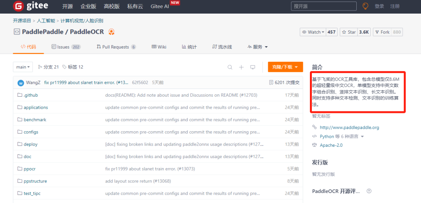Open the 流水线 tab
The image size is (421, 203).
[x=222, y=47]
